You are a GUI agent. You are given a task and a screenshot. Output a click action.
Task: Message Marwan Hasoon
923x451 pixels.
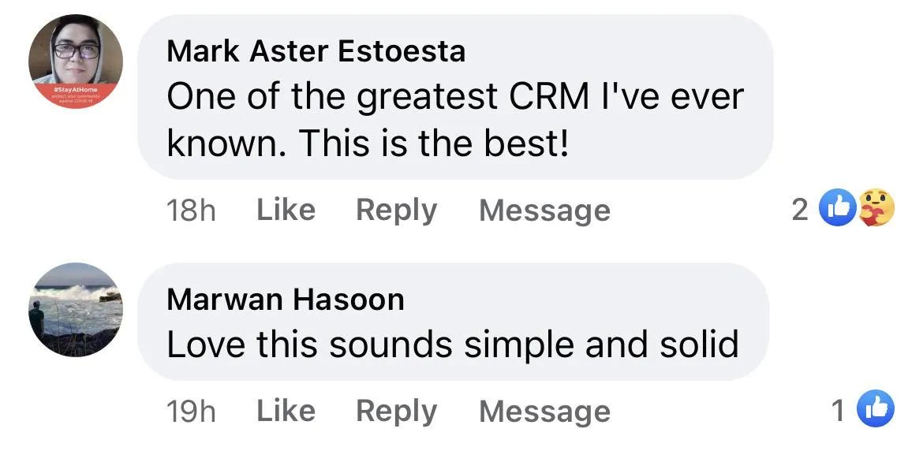(545, 412)
